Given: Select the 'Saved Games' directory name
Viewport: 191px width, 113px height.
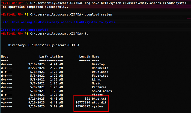Looking at the screenshot, I should click(102, 91).
